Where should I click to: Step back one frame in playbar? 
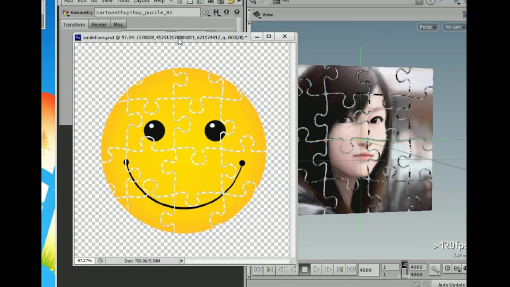click(x=281, y=270)
